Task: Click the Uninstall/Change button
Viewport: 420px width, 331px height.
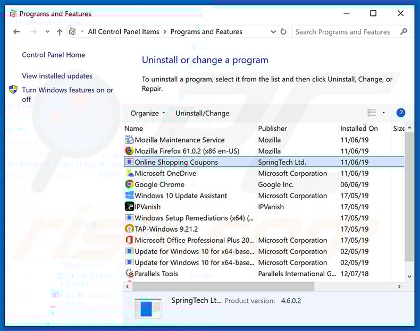Action: tap(203, 113)
